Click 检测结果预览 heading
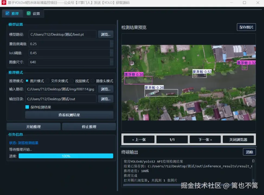The width and height of the screenshot is (264, 195). [x=134, y=27]
